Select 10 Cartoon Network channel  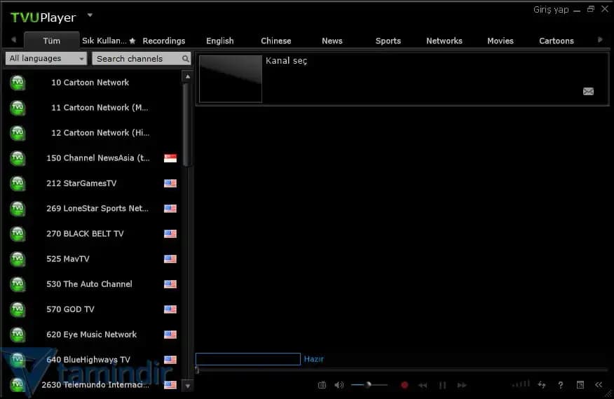pos(90,83)
